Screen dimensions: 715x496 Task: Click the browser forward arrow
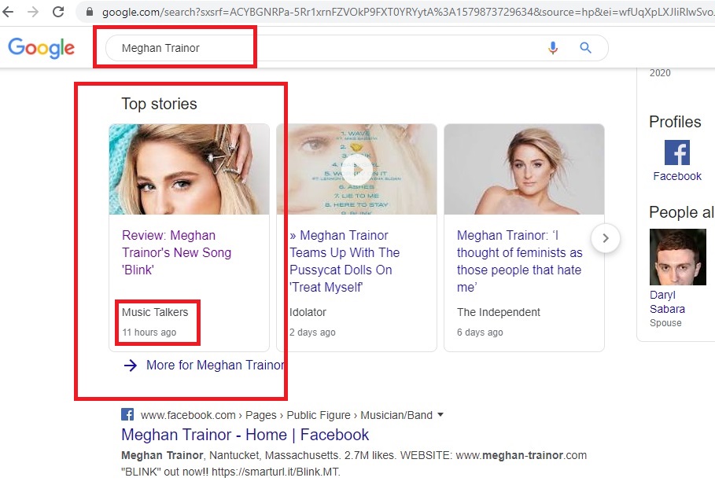point(33,12)
